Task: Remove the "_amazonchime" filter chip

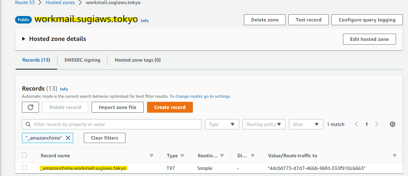Action: (x=68, y=138)
